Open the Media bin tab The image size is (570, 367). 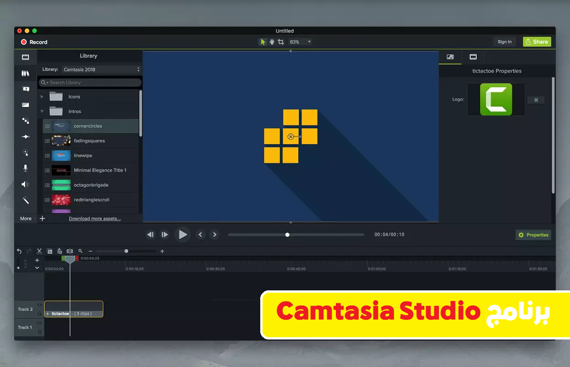point(26,57)
